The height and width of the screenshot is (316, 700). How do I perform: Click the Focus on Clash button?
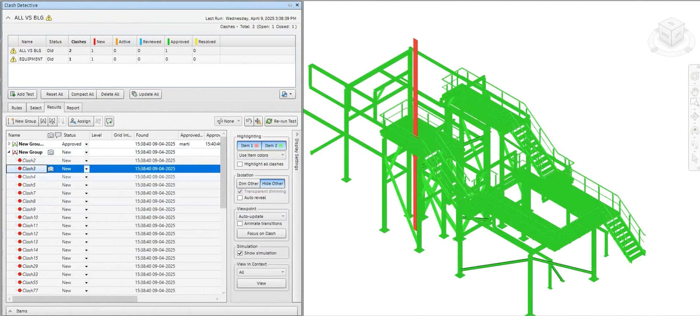click(261, 234)
